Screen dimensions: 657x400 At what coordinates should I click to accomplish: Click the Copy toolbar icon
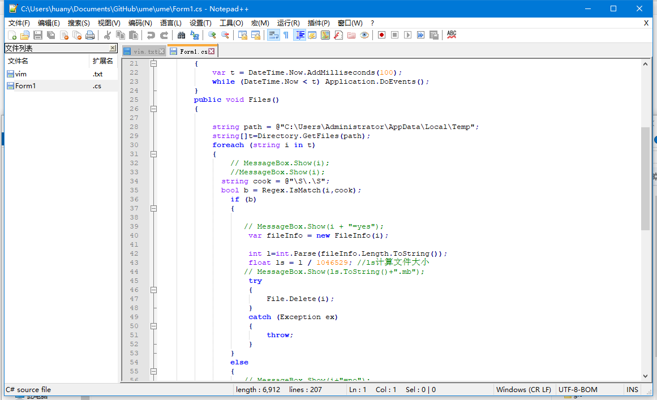(x=121, y=35)
